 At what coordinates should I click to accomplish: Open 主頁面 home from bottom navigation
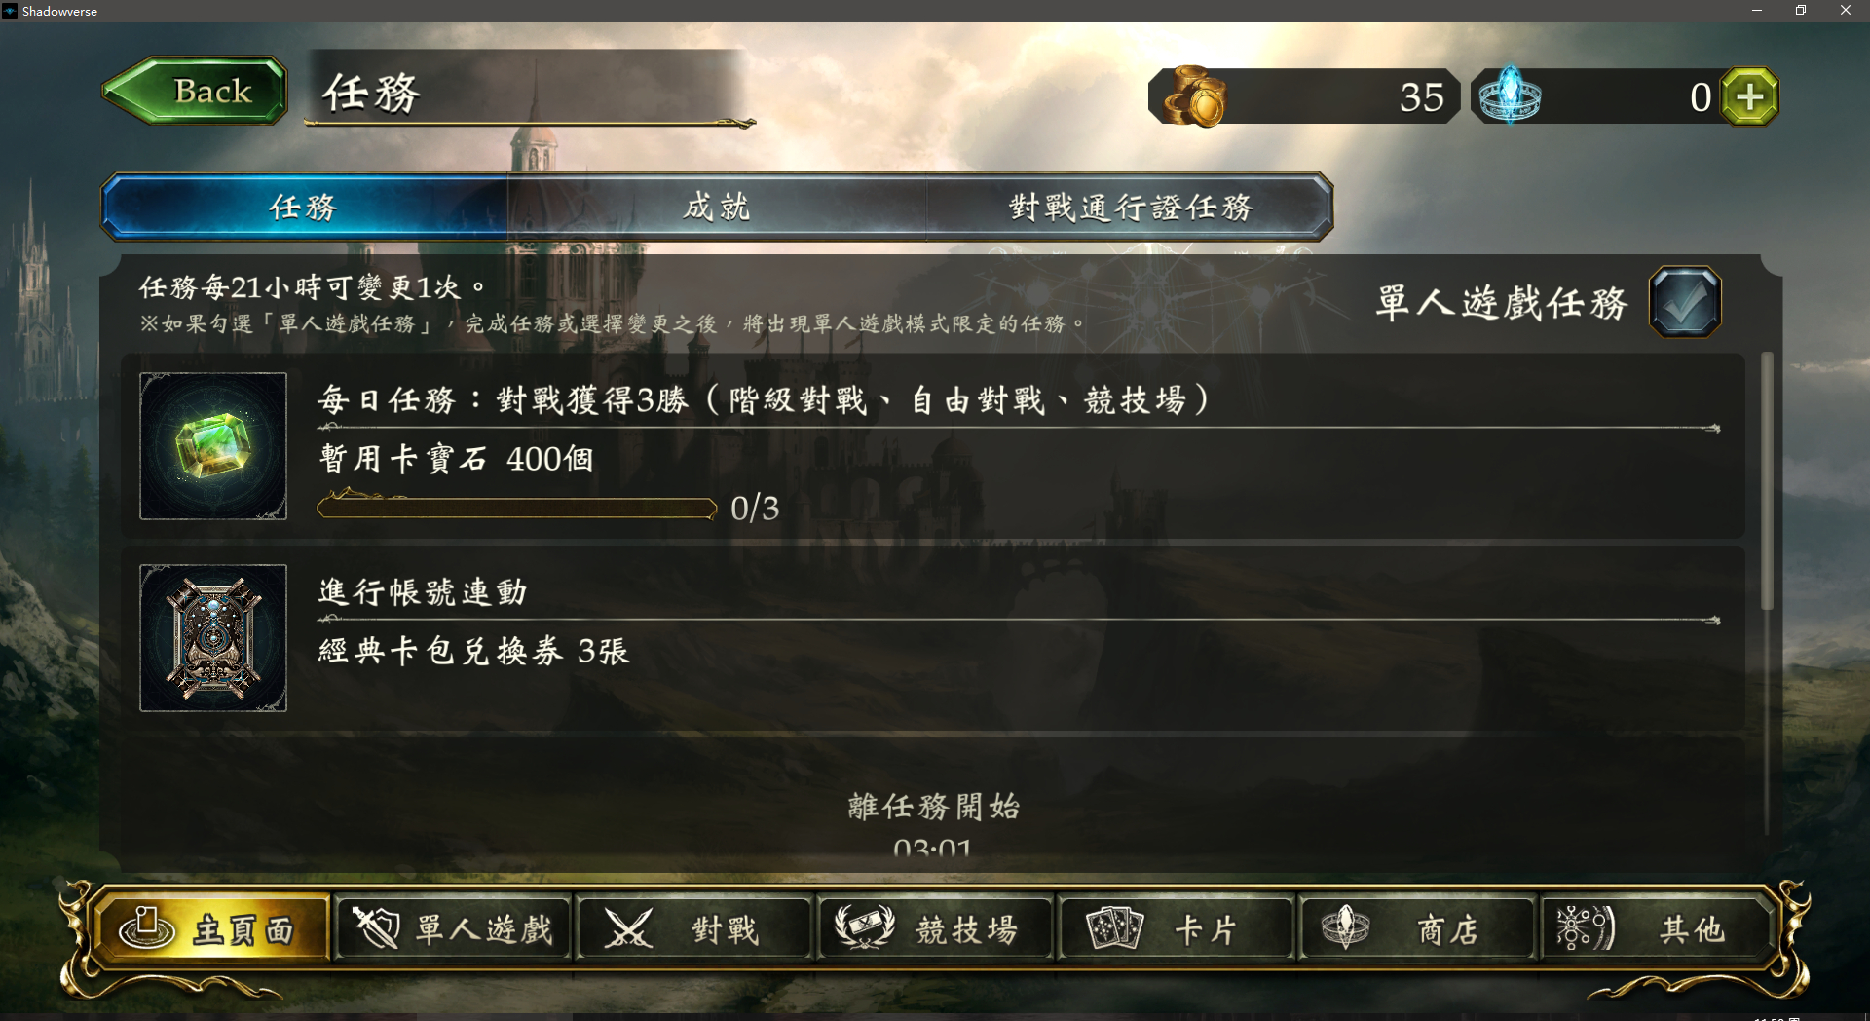[211, 928]
